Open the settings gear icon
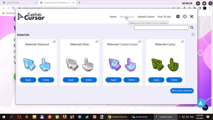Viewport: 213px width, 120px height. coord(178,17)
